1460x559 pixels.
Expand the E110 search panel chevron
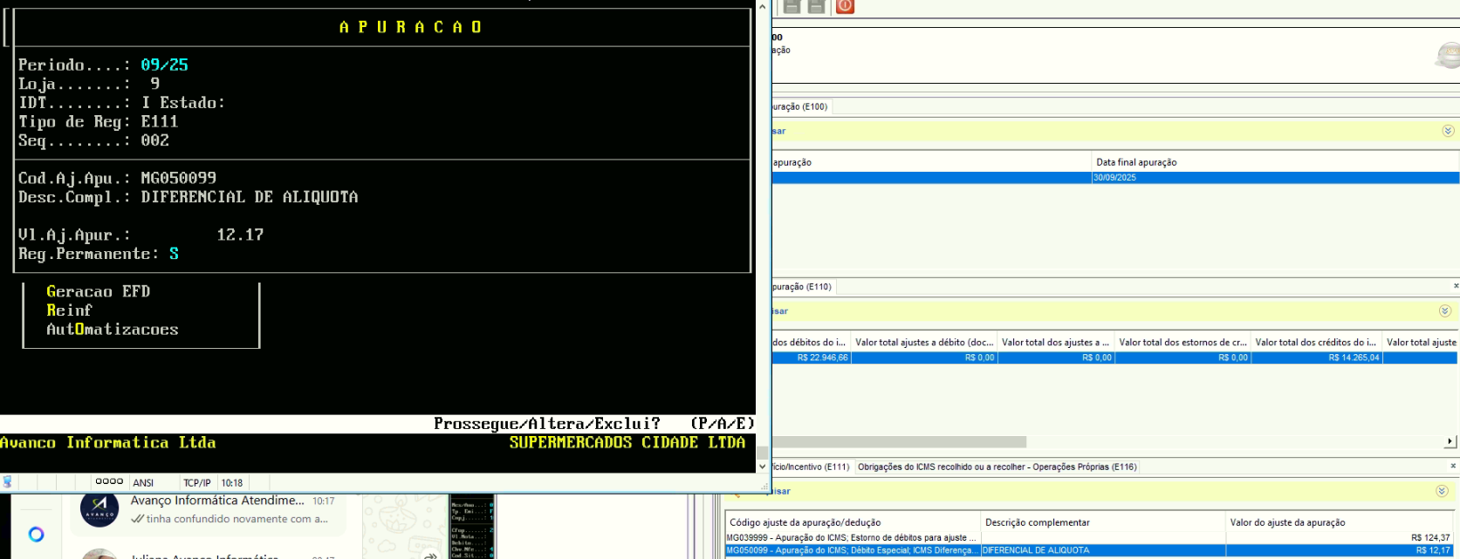[1445, 311]
